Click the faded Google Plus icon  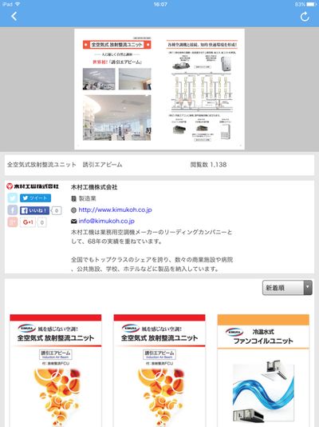13,222
